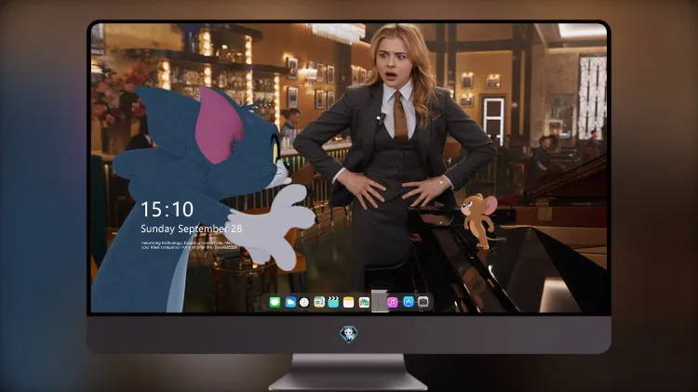The image size is (698, 392).
Task: Open the blue App Store icon
Action: [409, 302]
